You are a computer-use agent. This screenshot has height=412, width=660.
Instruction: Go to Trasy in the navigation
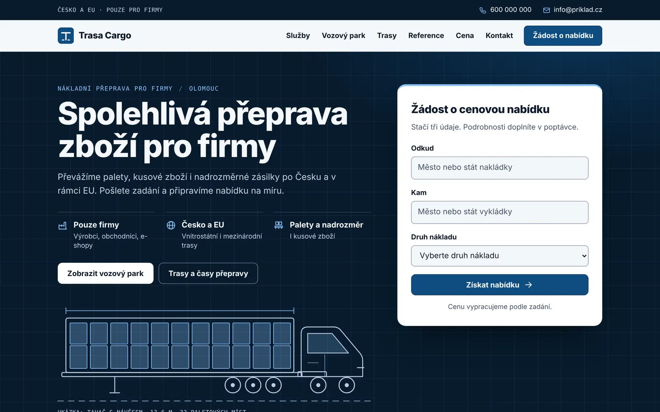tap(387, 35)
